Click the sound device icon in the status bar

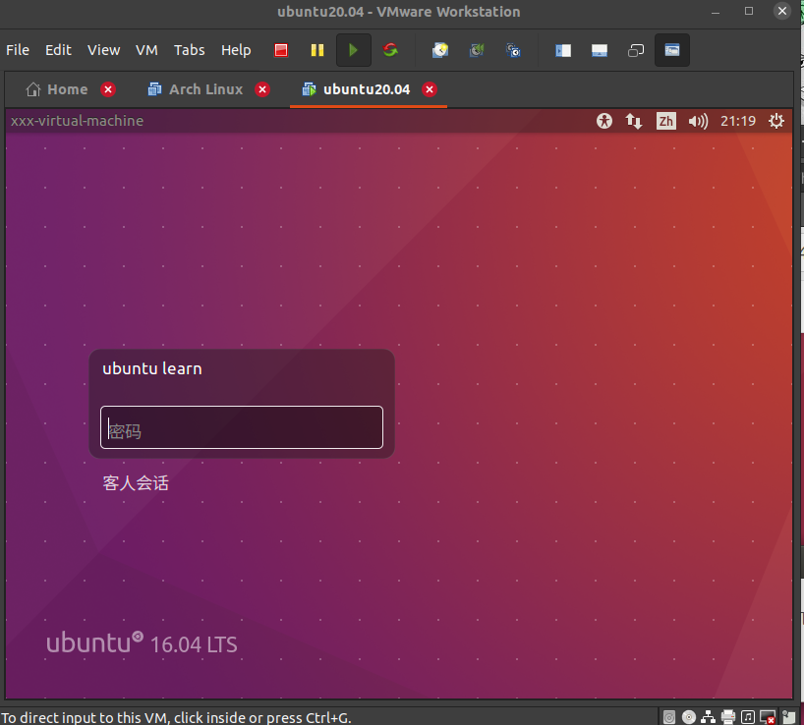tap(747, 716)
